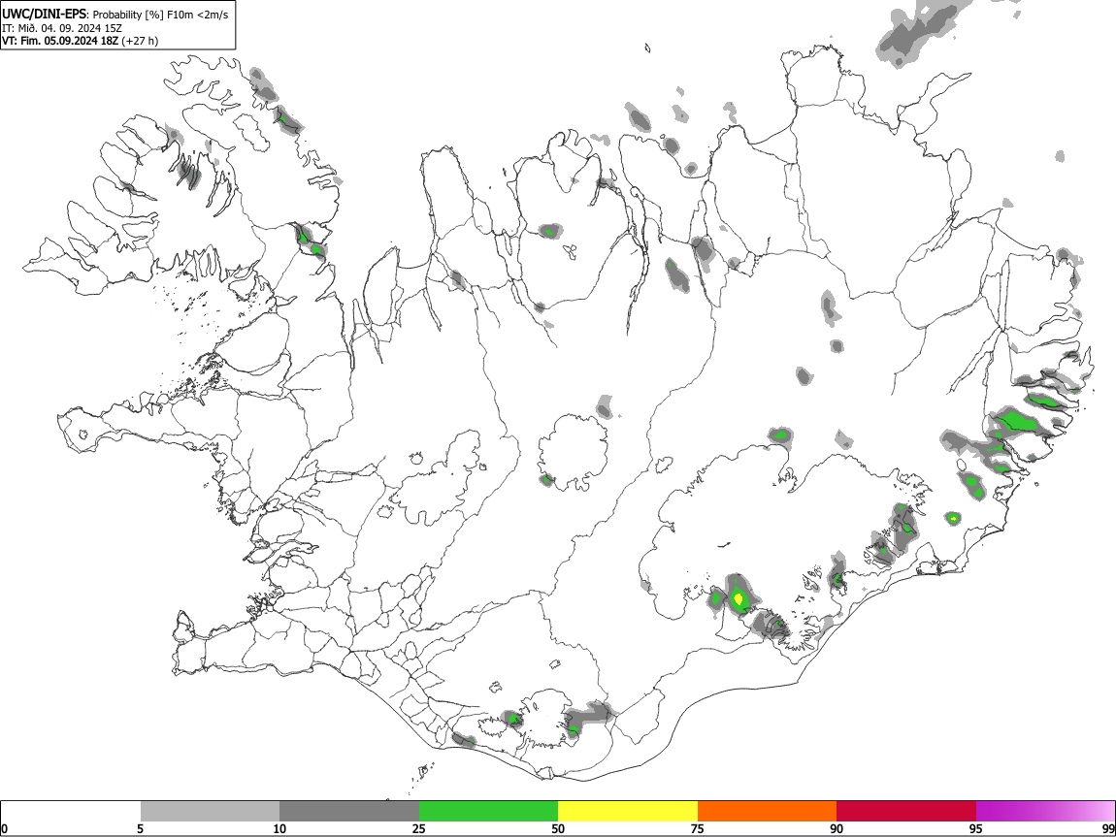Viewport: 1116px width, 837px height.
Task: Click the gray 5-10 percent legend swatch
Action: pos(210,812)
